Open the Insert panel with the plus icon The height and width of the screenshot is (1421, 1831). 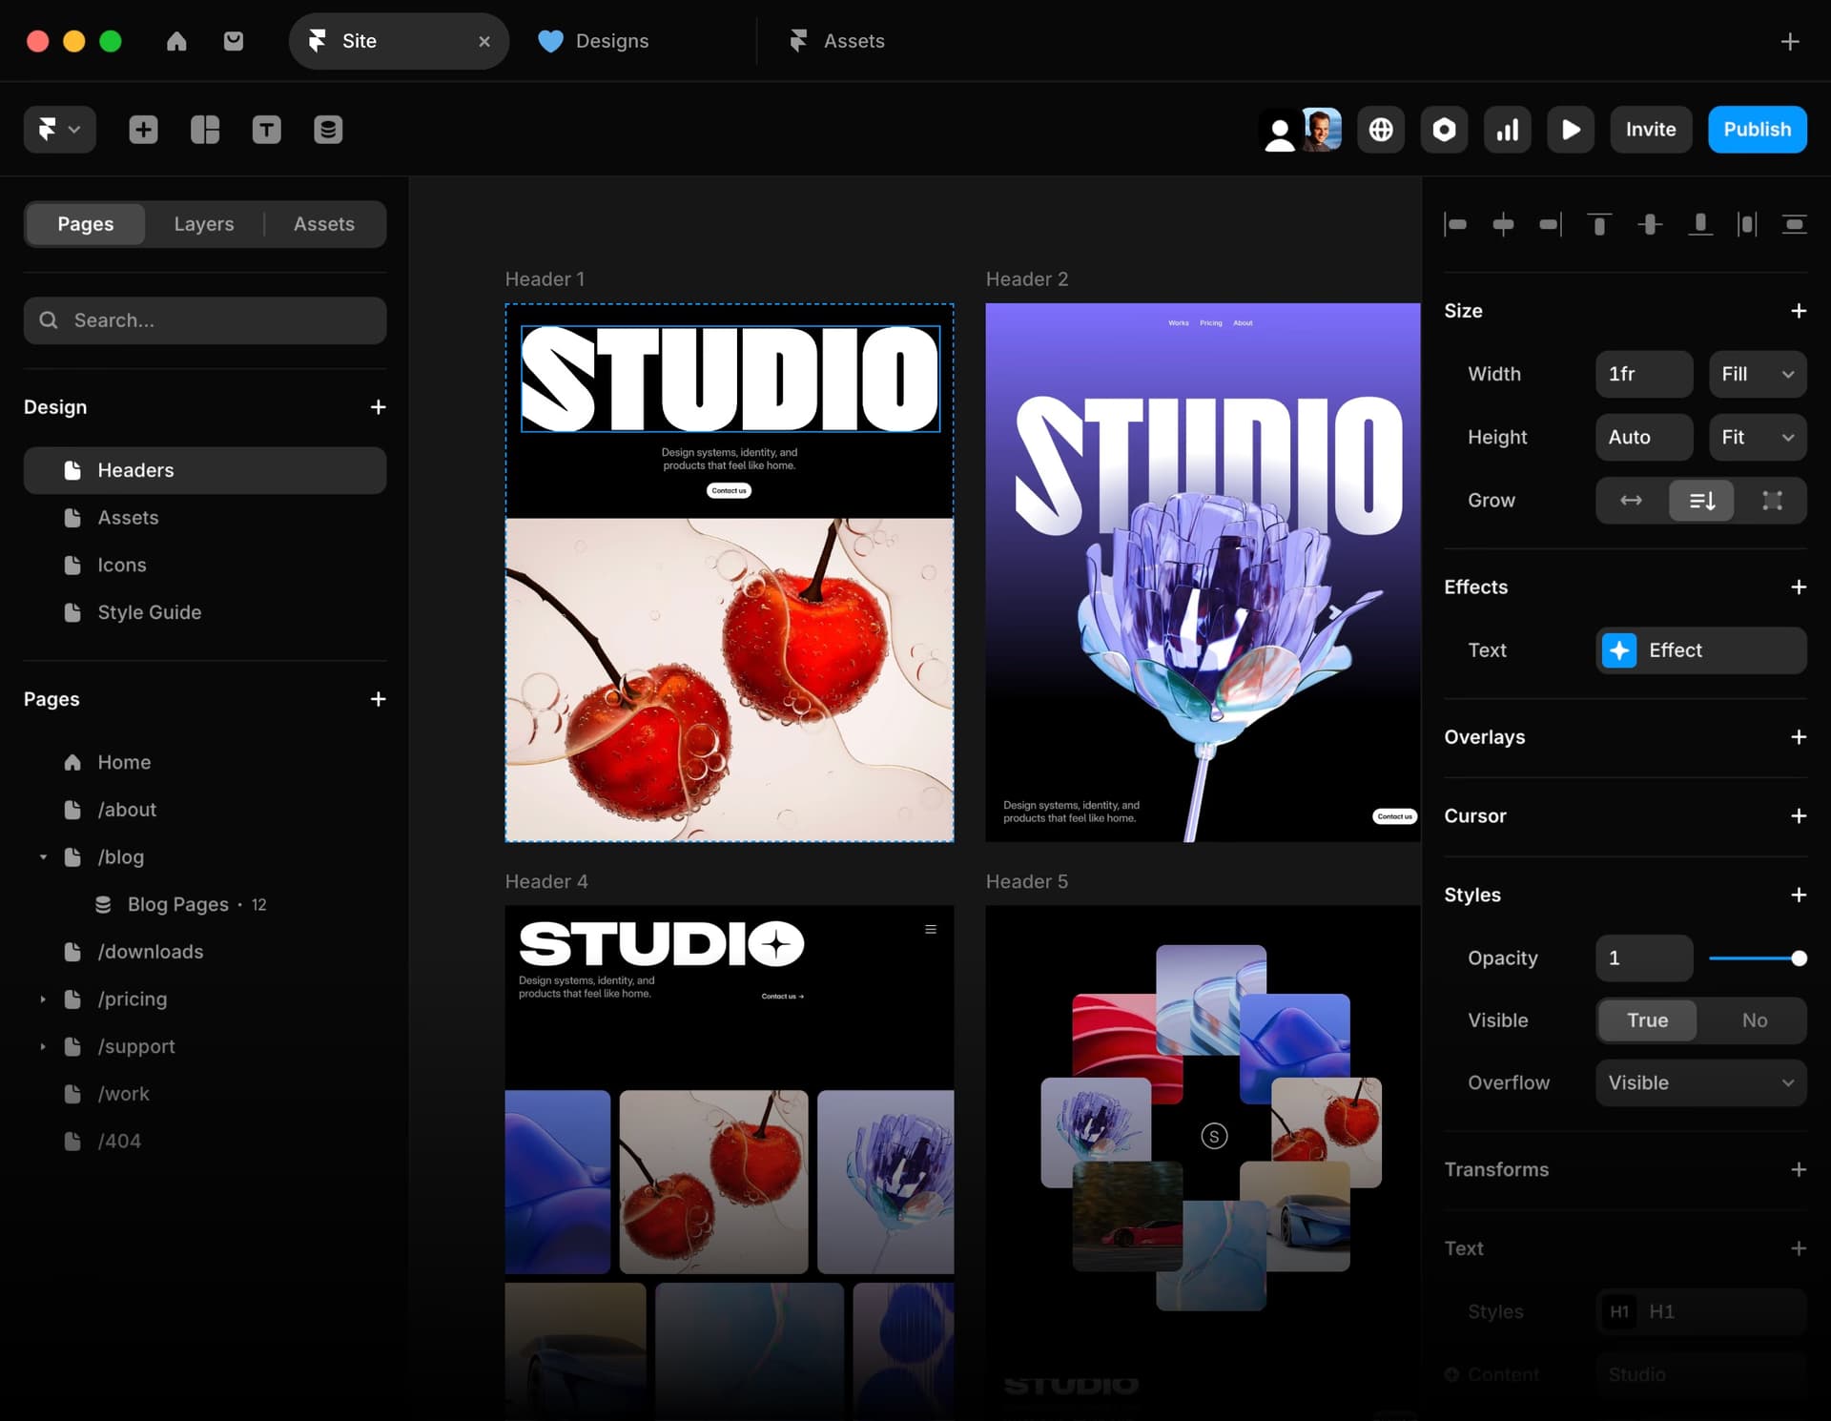(x=143, y=130)
